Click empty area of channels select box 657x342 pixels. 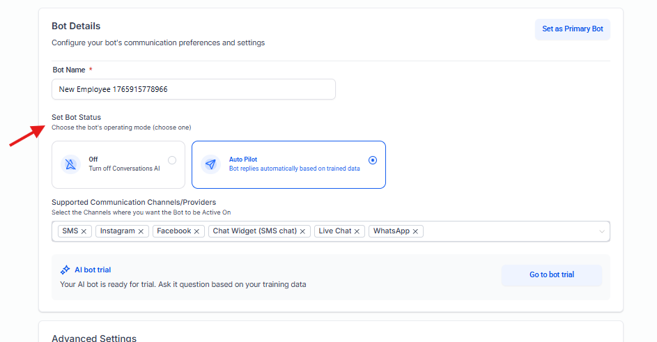509,231
